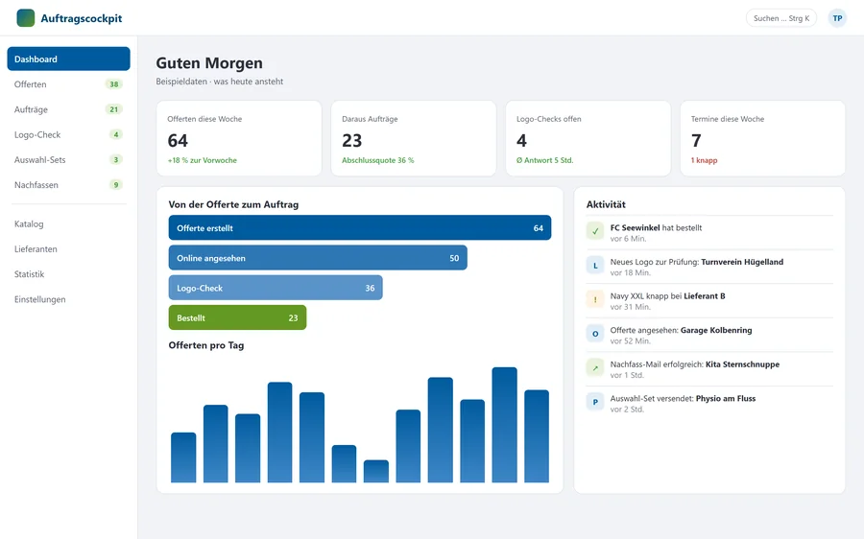The height and width of the screenshot is (539, 864).
Task: Click the O icon for Garage Kolbenring
Action: coord(595,334)
